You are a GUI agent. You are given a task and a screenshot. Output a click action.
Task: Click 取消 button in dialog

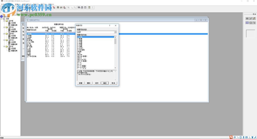(x=113, y=83)
